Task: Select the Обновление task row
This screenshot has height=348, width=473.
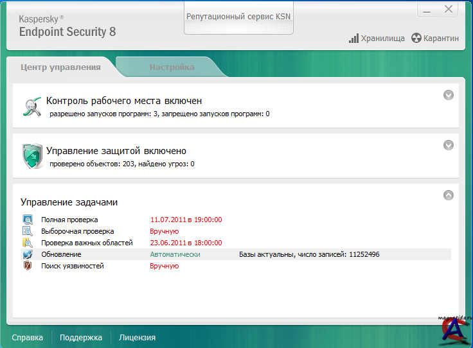Action: click(236, 254)
